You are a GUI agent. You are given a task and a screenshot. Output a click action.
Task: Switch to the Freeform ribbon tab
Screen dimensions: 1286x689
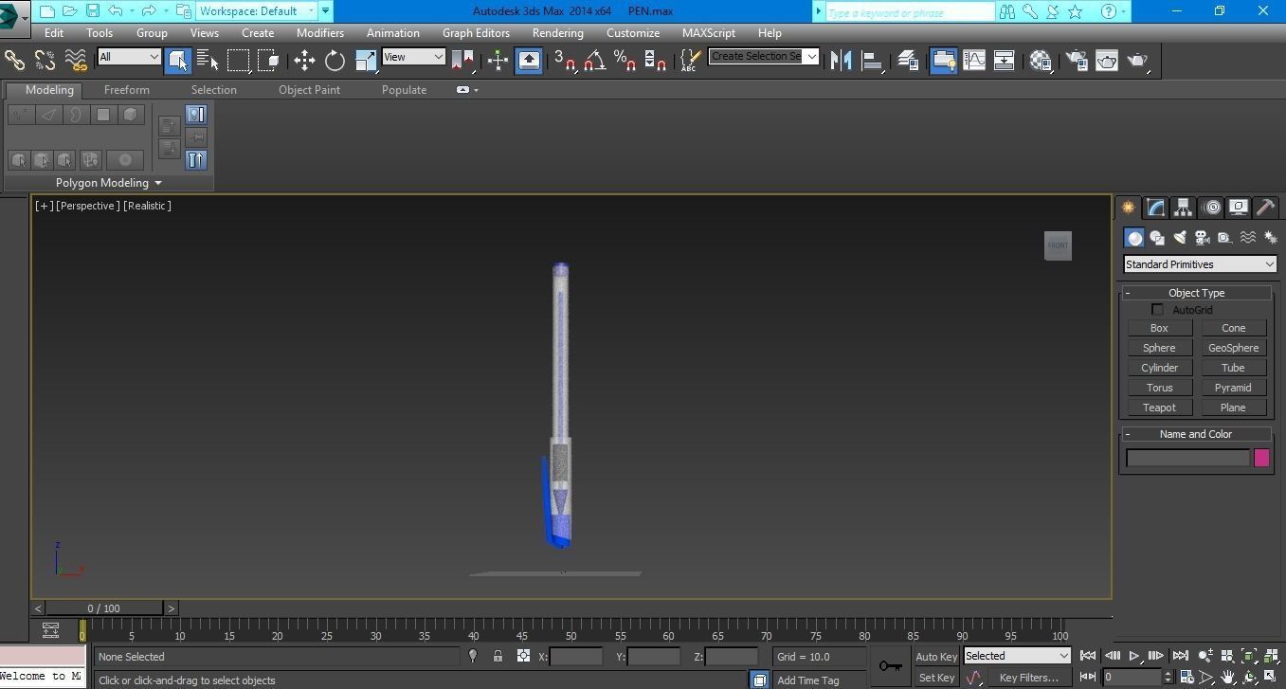127,90
